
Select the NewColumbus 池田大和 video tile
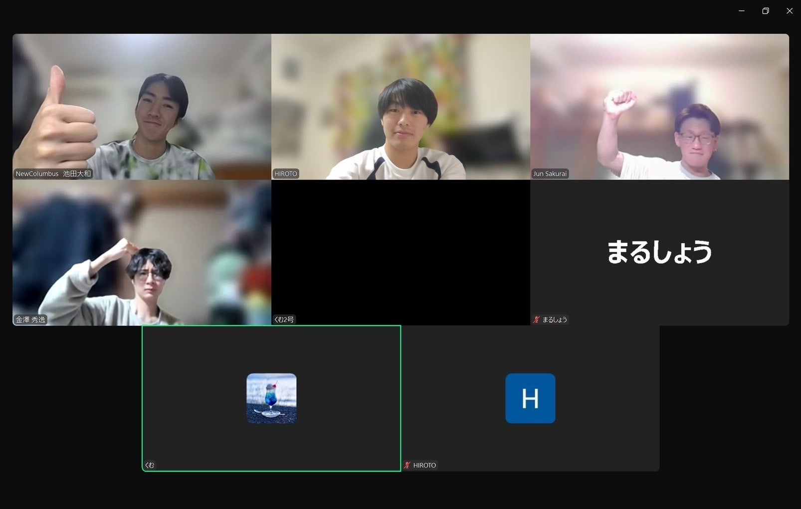(142, 106)
